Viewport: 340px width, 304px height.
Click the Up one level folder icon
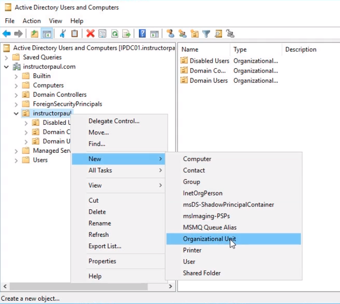34,33
